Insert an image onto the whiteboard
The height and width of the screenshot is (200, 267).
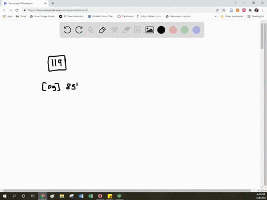150,30
